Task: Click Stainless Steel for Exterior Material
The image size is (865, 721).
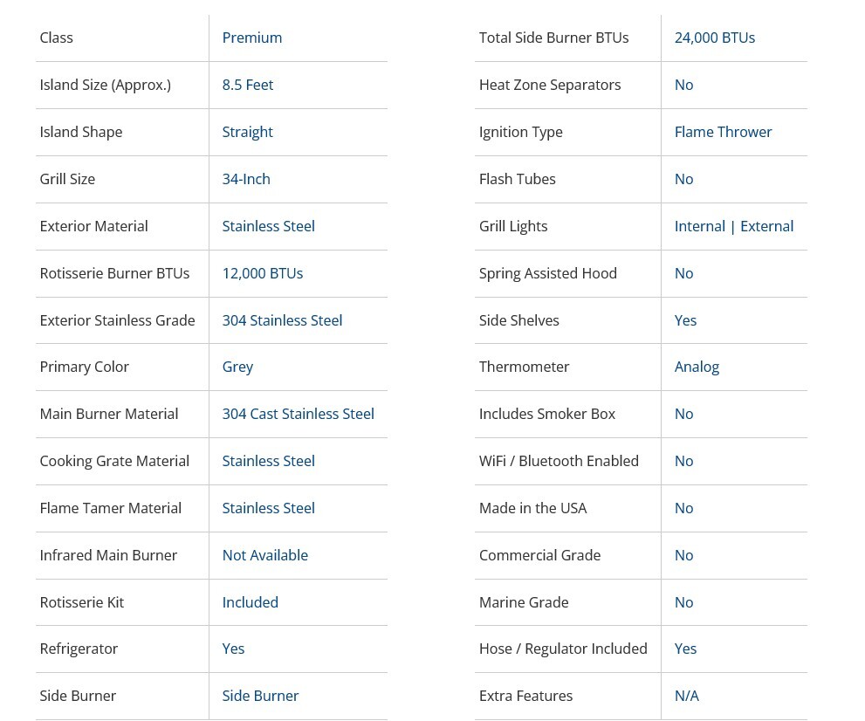Action: tap(268, 226)
